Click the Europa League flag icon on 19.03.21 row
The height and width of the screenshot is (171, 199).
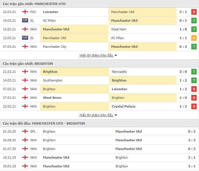tap(25, 20)
